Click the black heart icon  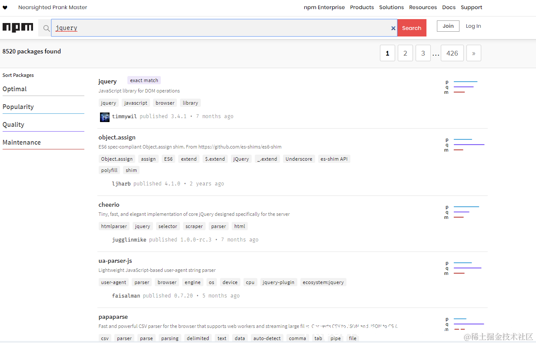[5, 7]
